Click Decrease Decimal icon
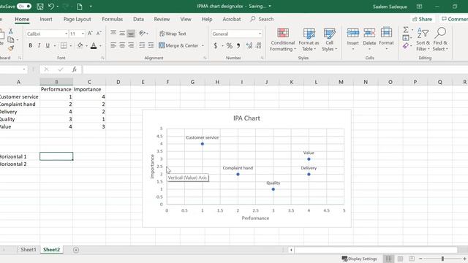468x263 pixels. 258,45
